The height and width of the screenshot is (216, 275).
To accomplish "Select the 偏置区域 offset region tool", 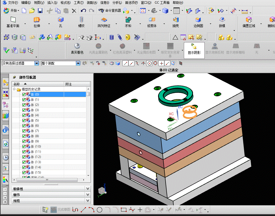I will point(249,22).
